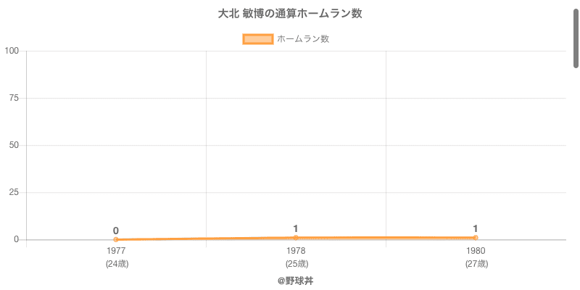Viewport: 580px width, 290px height.
Task: Click the value label 1 above 1978
Action: click(x=296, y=228)
